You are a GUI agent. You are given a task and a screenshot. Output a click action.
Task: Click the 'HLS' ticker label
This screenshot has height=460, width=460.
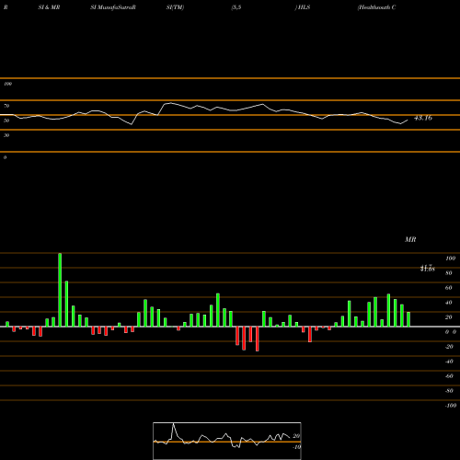tap(304, 7)
